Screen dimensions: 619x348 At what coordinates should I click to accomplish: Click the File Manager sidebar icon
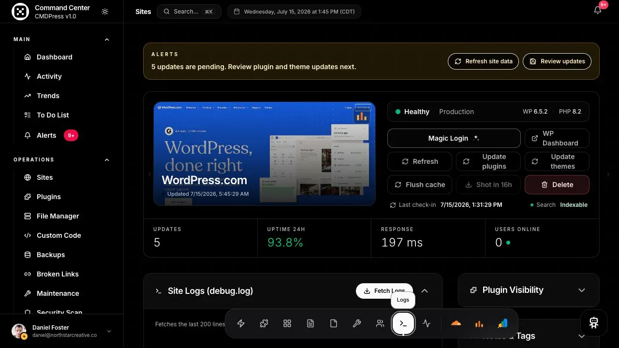28,216
